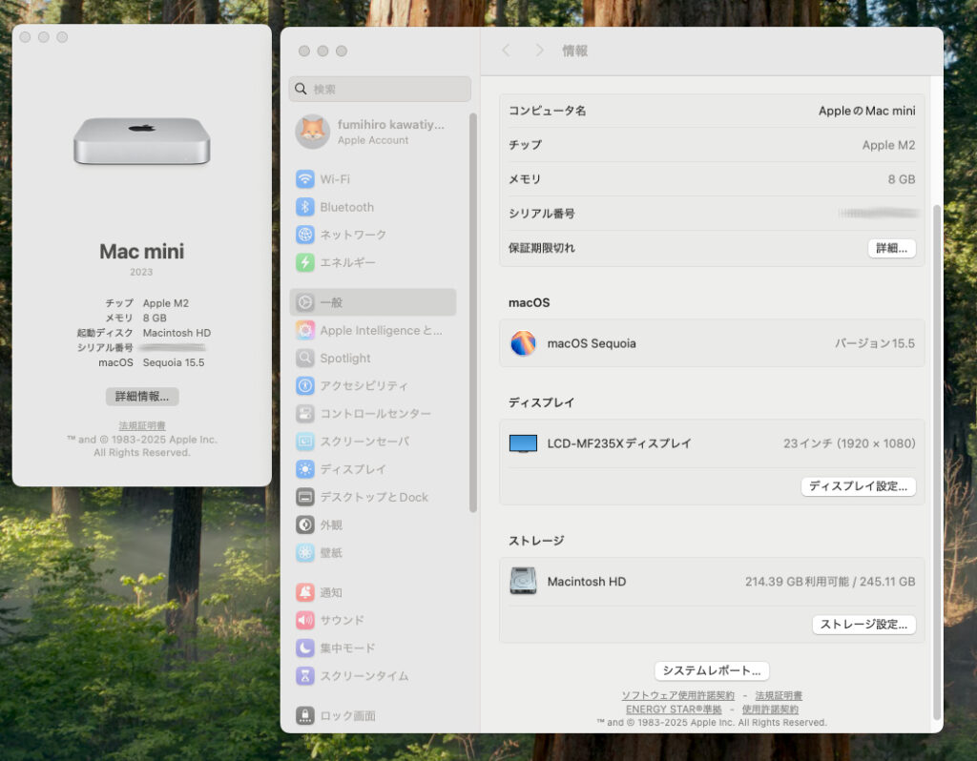Choose the 一般 label in the sidebar
The width and height of the screenshot is (977, 761).
point(331,302)
